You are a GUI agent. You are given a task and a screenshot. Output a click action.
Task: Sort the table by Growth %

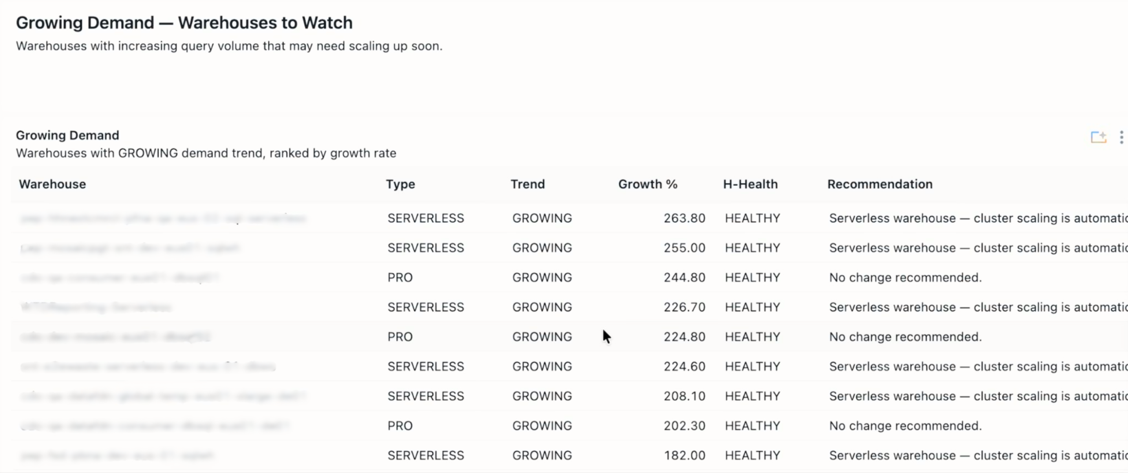click(x=648, y=184)
